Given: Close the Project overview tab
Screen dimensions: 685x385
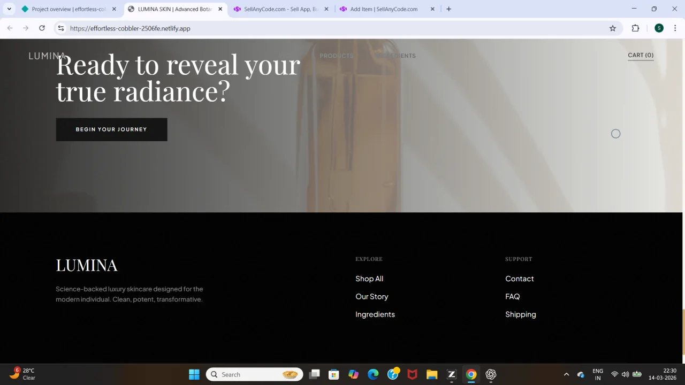Looking at the screenshot, I should click(x=114, y=9).
